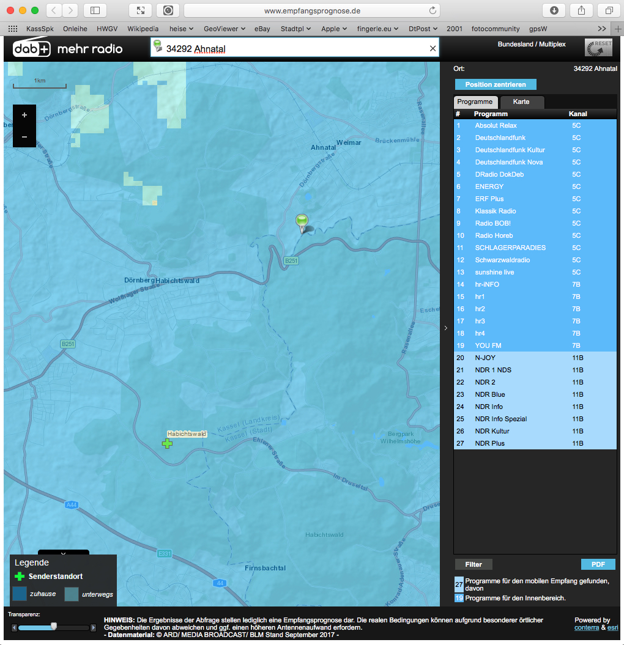Select NDR Kultur programme row
624x645 pixels.
(535, 431)
